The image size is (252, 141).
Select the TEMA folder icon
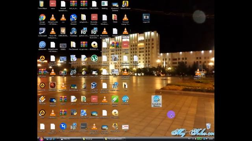pyautogui.click(x=115, y=18)
